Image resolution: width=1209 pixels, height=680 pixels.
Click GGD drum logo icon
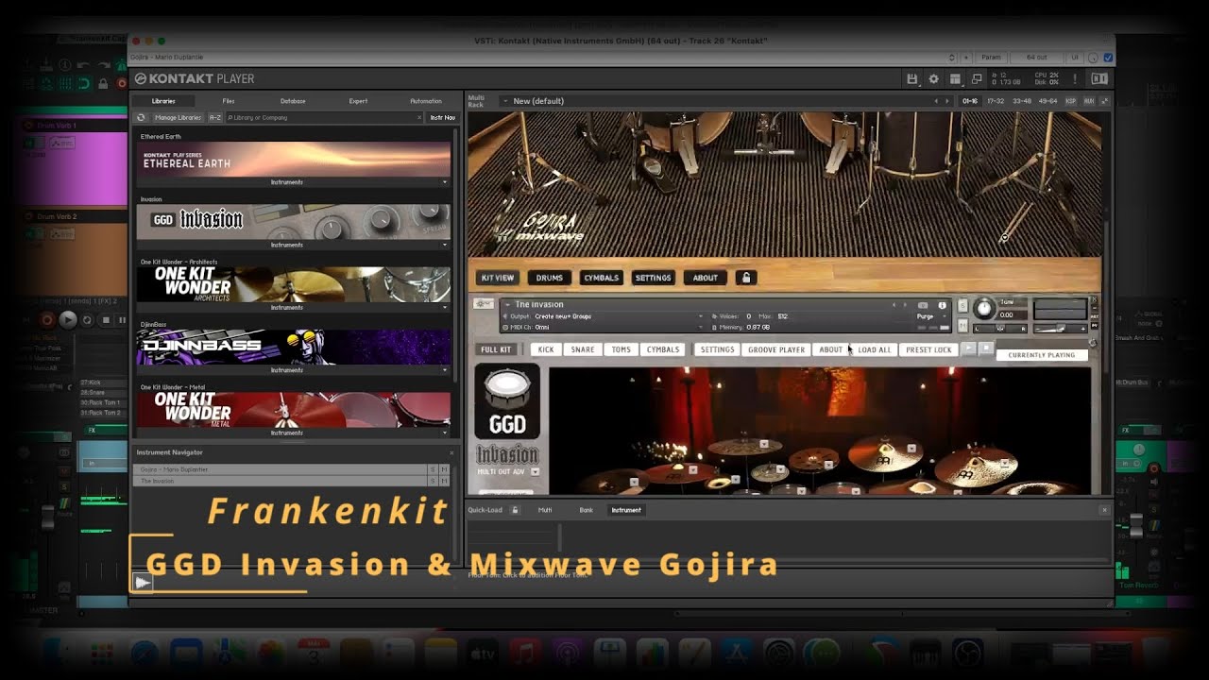(507, 401)
